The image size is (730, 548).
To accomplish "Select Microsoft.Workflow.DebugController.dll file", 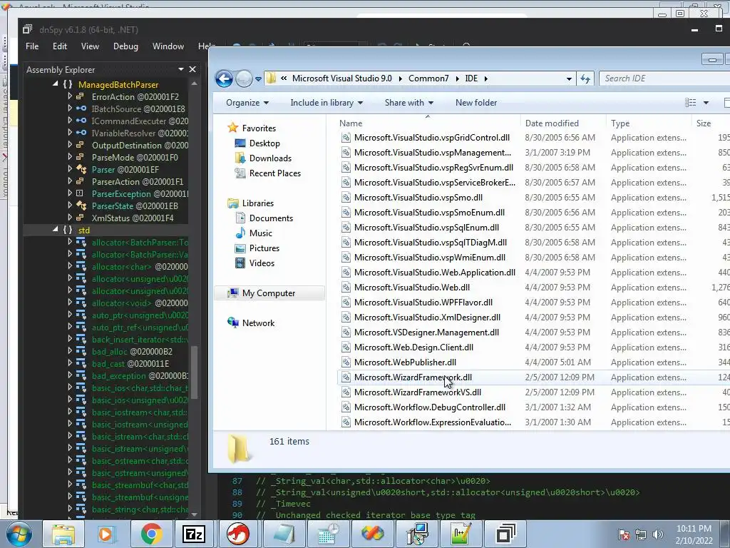I will (x=430, y=407).
